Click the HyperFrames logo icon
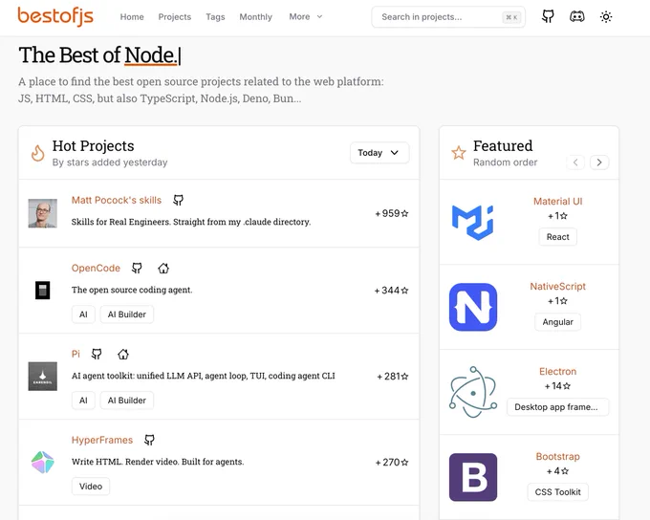Image resolution: width=650 pixels, height=520 pixels. [43, 462]
